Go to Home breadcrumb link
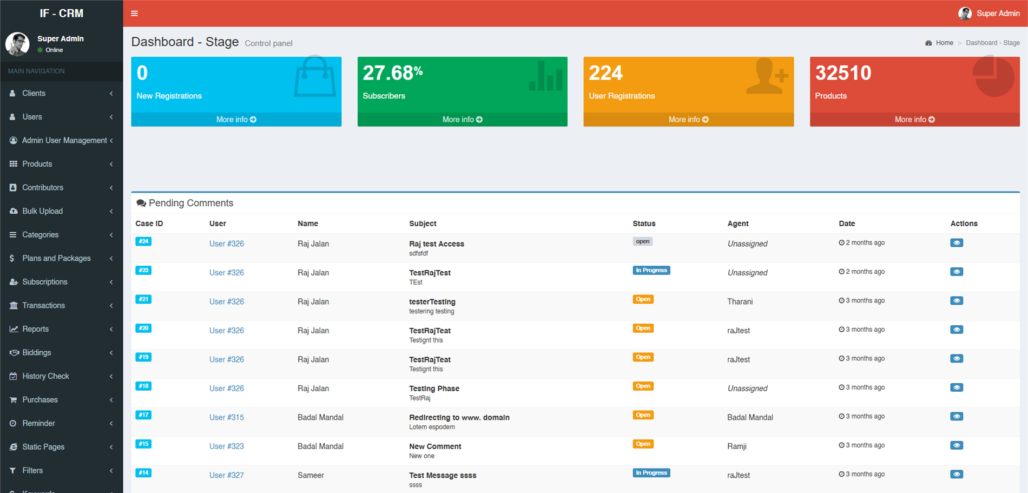The width and height of the screenshot is (1028, 493). (x=945, y=43)
